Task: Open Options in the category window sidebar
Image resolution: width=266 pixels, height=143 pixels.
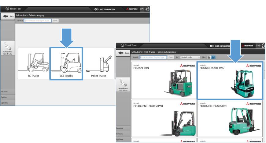Action: tap(8, 97)
